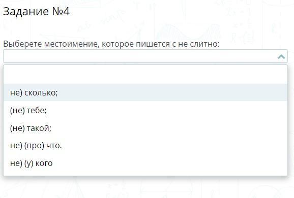Screen dimensions: 294x198
Task: Choose the option 'не) сколько;'
Action: 145,92
